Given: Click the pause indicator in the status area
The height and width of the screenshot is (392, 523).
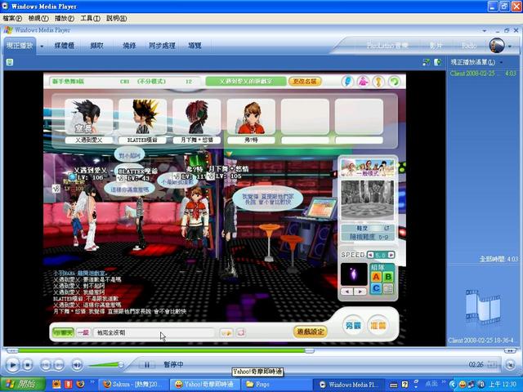Looking at the screenshot, I should click(x=146, y=365).
